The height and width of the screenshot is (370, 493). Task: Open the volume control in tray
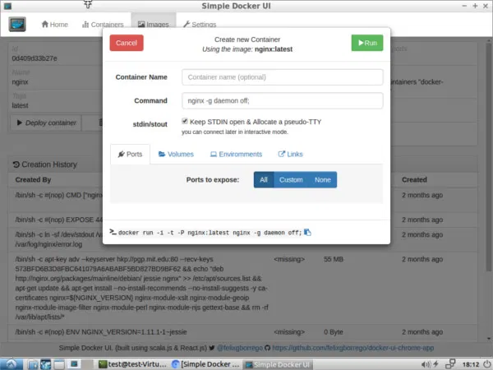[x=426, y=364]
